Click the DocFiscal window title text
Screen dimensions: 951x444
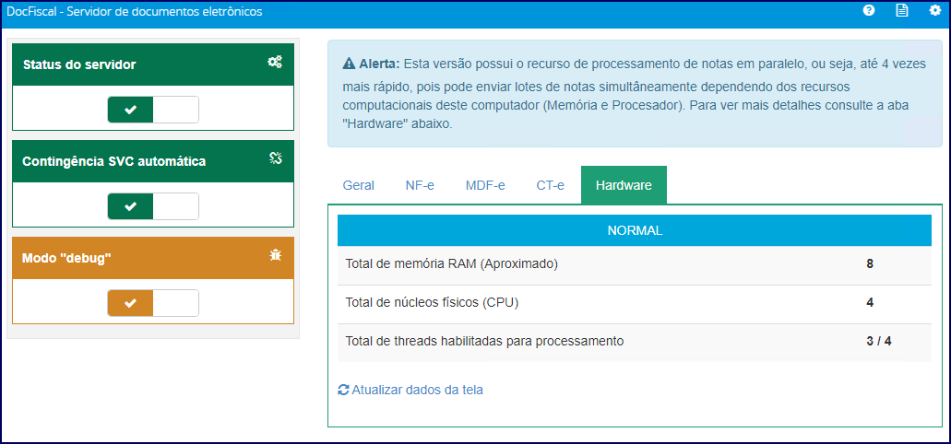[134, 11]
